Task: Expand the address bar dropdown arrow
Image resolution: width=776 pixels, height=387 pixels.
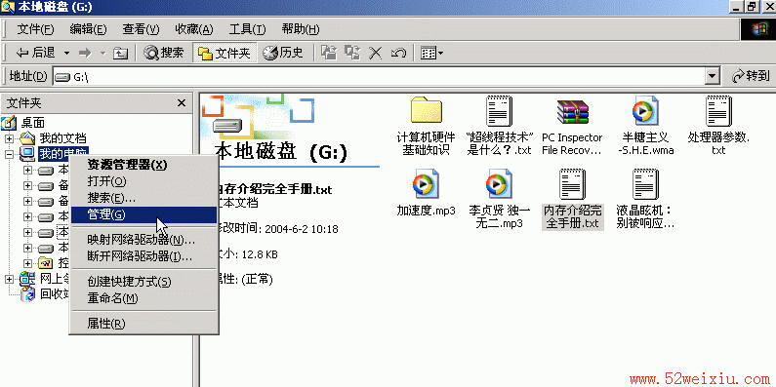Action: (x=713, y=76)
